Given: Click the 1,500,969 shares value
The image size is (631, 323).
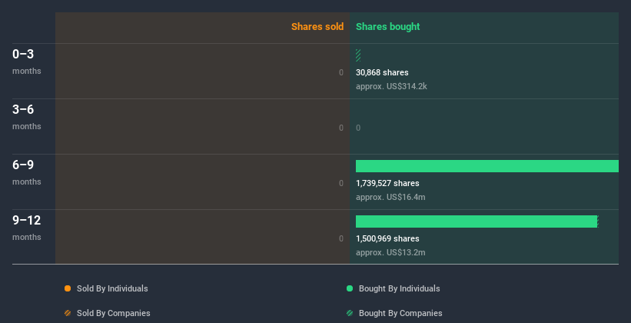Looking at the screenshot, I should [387, 239].
